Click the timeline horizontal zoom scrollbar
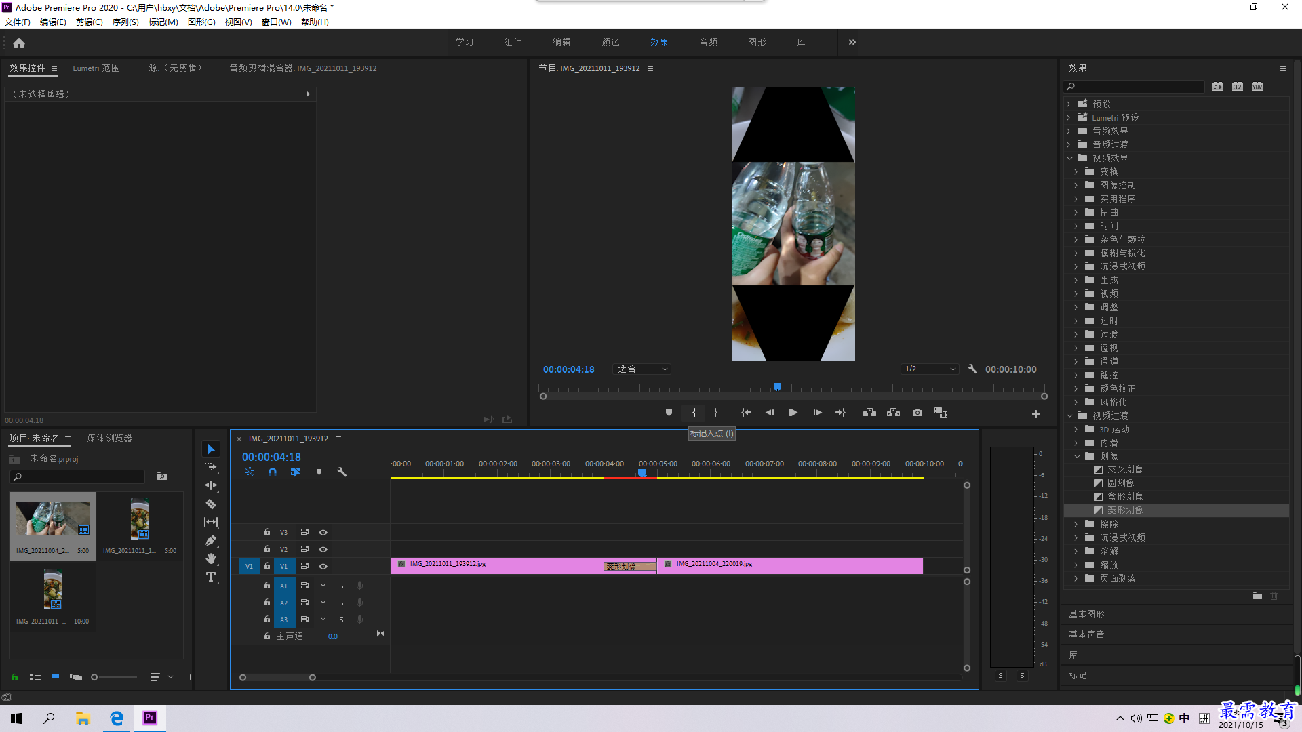The width and height of the screenshot is (1302, 732). pyautogui.click(x=277, y=677)
